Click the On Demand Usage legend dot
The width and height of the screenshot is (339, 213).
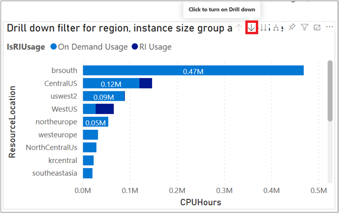click(54, 47)
